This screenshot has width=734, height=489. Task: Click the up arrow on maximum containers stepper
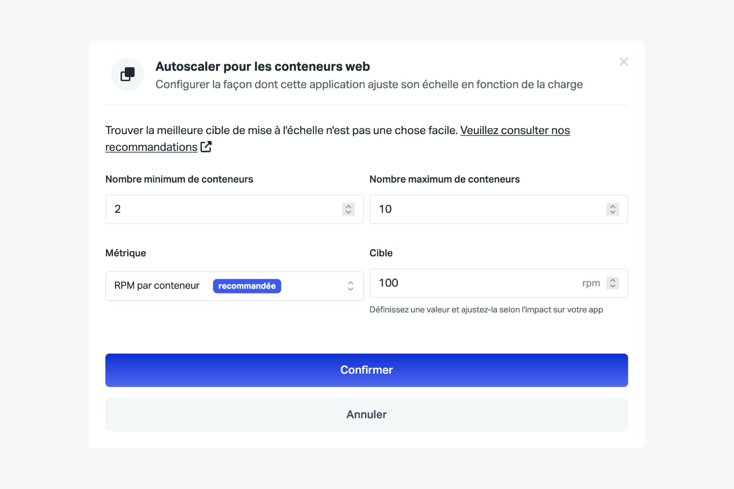point(612,206)
